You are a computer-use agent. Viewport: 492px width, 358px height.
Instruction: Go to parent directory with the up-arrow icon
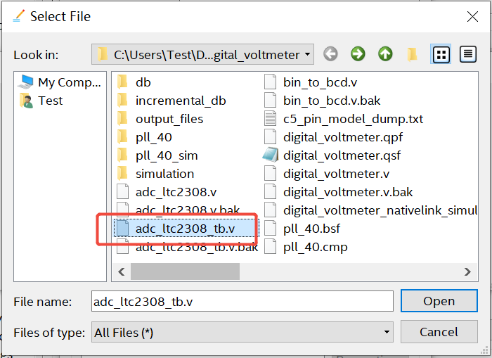(385, 54)
